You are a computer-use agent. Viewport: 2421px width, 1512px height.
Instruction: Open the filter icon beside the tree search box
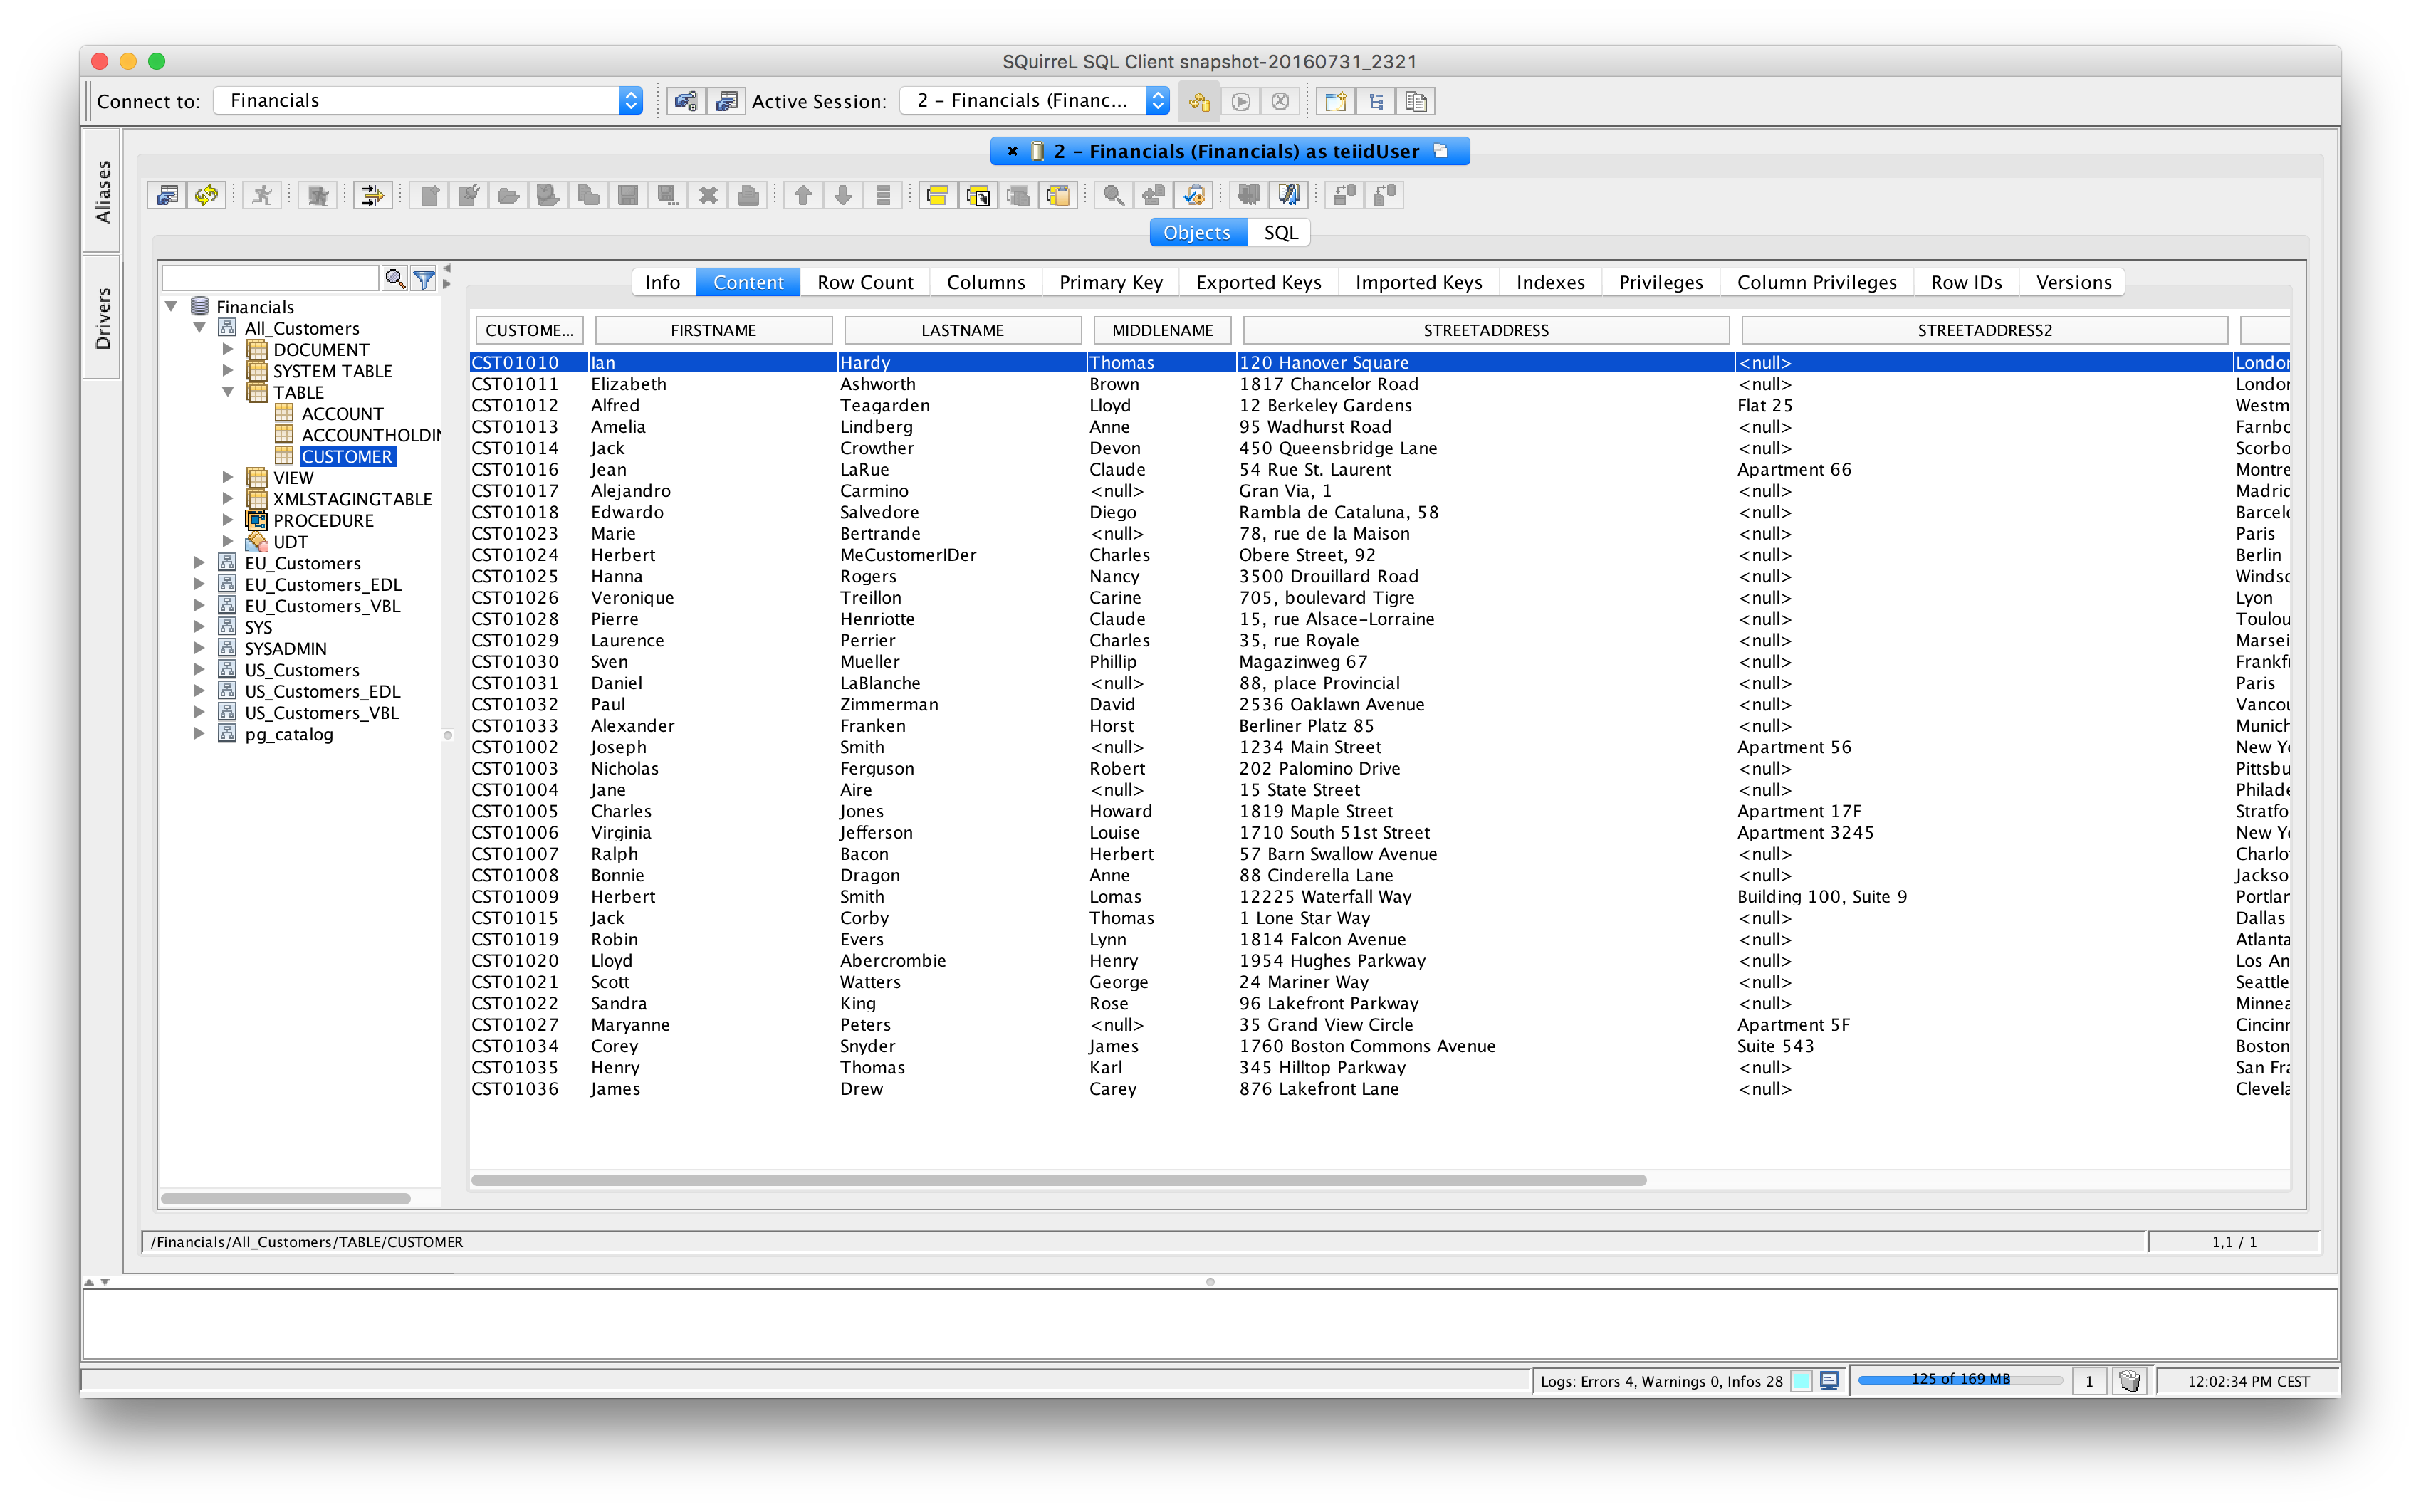click(x=424, y=278)
